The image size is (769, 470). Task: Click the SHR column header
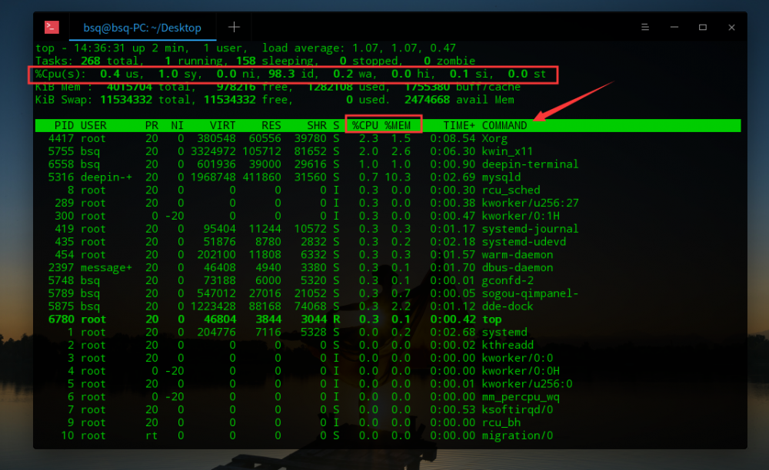tap(317, 125)
